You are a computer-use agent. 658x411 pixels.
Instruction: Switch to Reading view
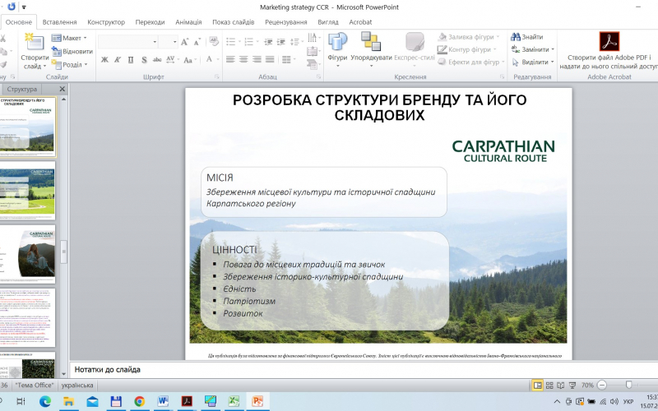click(x=561, y=385)
